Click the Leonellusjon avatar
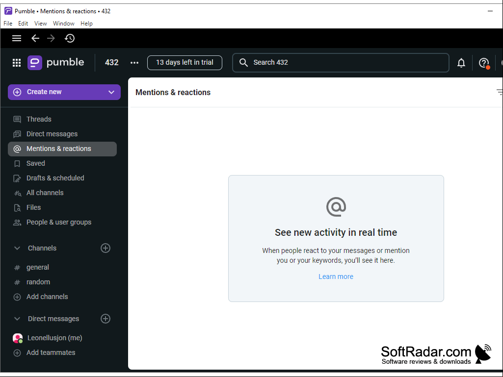503x377 pixels. click(18, 338)
